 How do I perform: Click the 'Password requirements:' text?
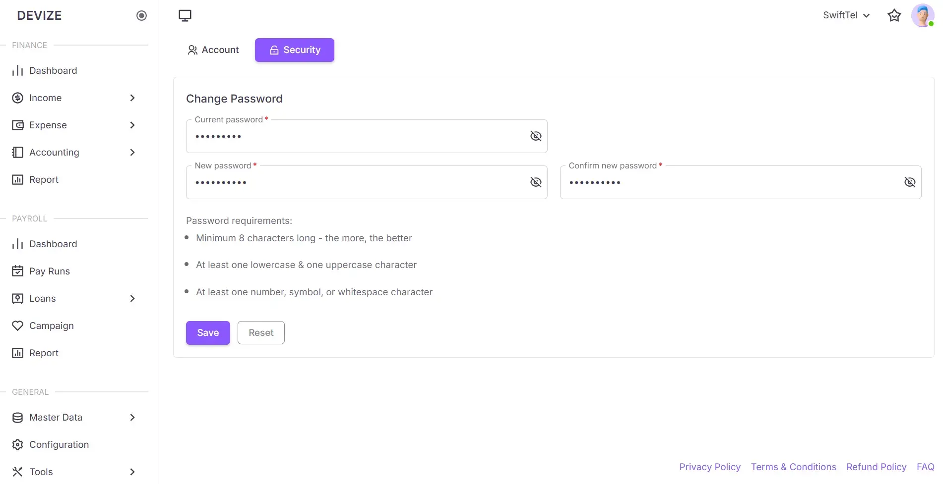239,220
